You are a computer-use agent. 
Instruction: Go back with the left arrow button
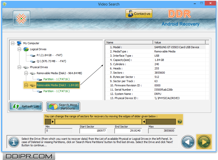pyautogui.click(x=188, y=142)
